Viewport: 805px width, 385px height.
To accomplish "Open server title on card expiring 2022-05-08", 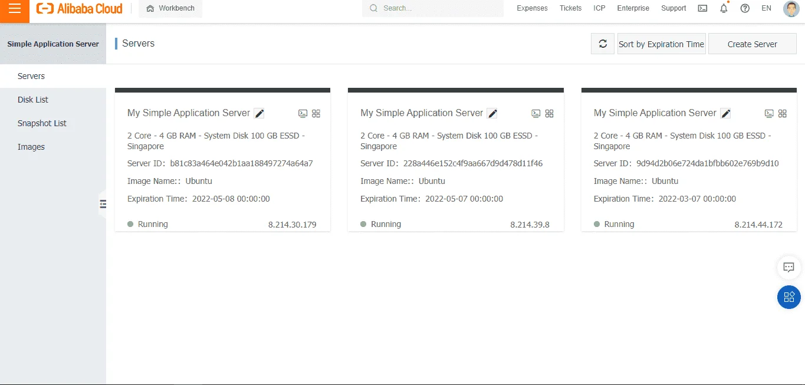I will click(189, 113).
